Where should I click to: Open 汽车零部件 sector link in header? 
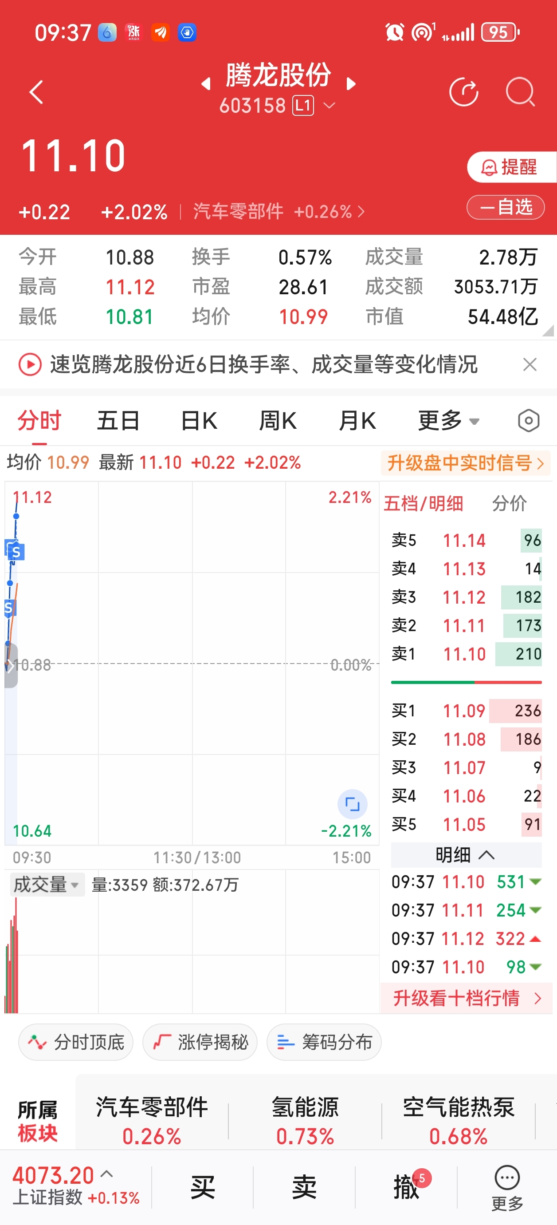[x=278, y=211]
